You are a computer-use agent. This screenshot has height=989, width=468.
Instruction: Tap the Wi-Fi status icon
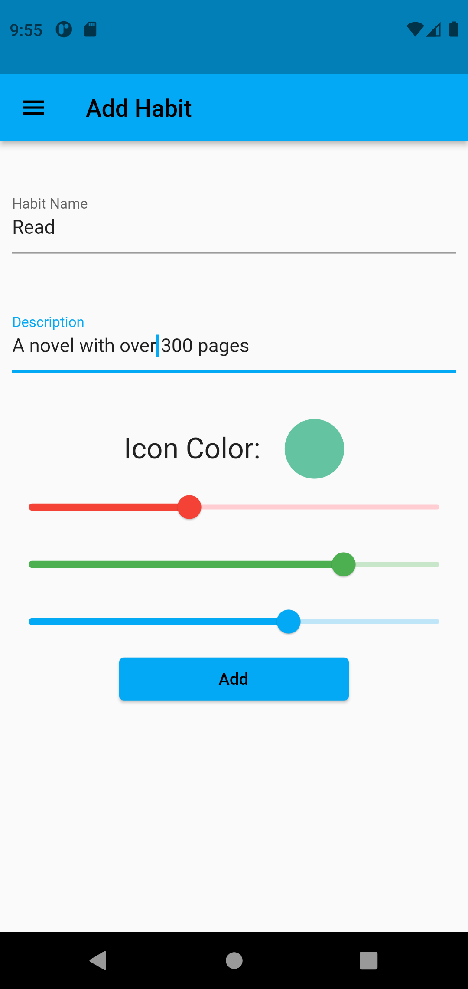[415, 29]
